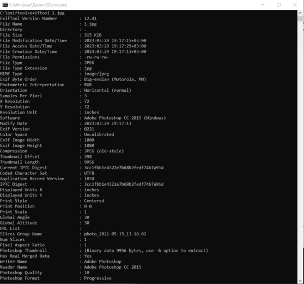The width and height of the screenshot is (304, 284).
Task: Click the scrollbar up arrow
Action: [x=301, y=13]
